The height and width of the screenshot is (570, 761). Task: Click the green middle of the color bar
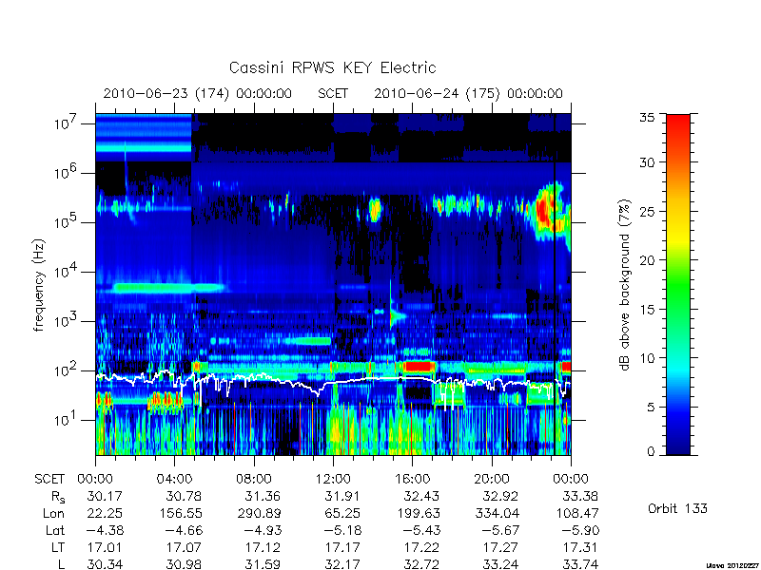click(x=678, y=285)
